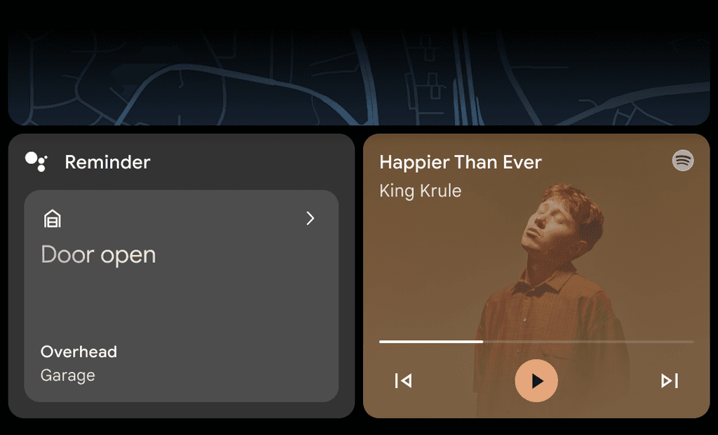This screenshot has height=435, width=718.
Task: Click the Google Assistant icon
Action: (x=36, y=162)
